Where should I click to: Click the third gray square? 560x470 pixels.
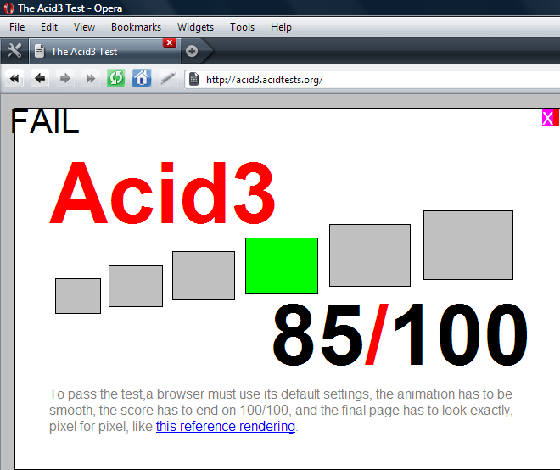204,276
